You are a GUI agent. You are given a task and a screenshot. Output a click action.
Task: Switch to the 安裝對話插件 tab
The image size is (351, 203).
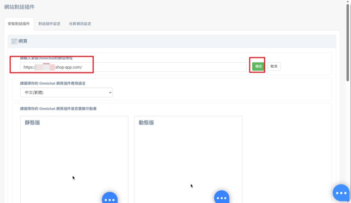coord(19,24)
